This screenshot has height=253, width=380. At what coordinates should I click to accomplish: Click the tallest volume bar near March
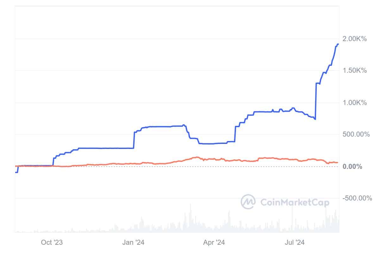(x=190, y=218)
